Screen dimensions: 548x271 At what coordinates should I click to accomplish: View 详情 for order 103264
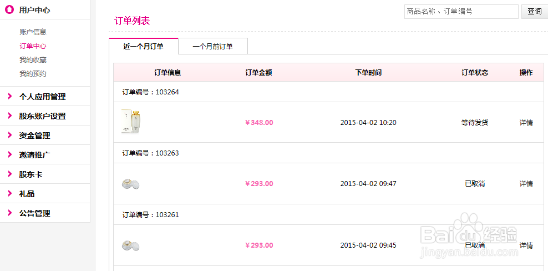point(526,123)
